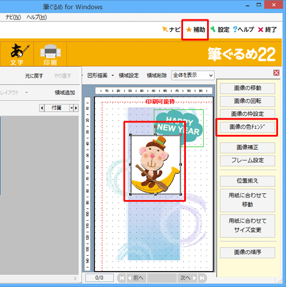Click やり直す (redo)
The height and width of the screenshot is (287, 286).
click(x=62, y=76)
